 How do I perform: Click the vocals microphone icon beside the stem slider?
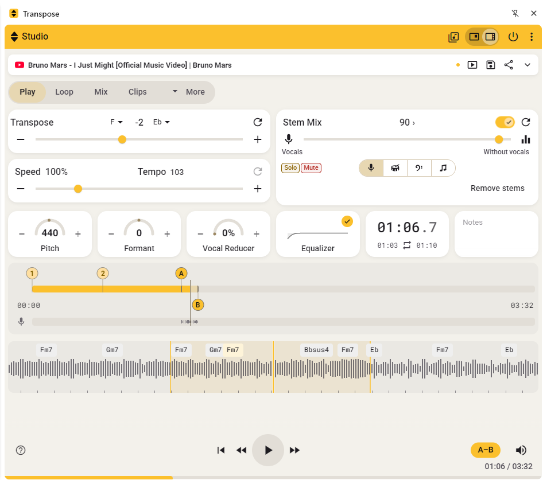coord(289,139)
